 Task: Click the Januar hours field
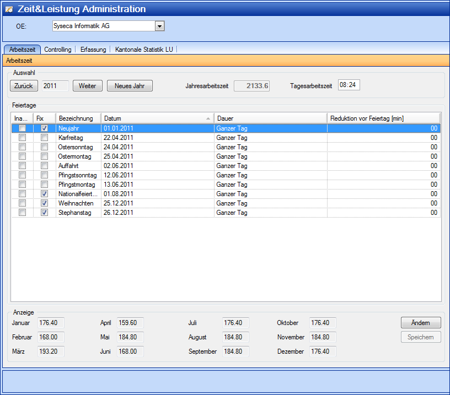[x=51, y=323]
